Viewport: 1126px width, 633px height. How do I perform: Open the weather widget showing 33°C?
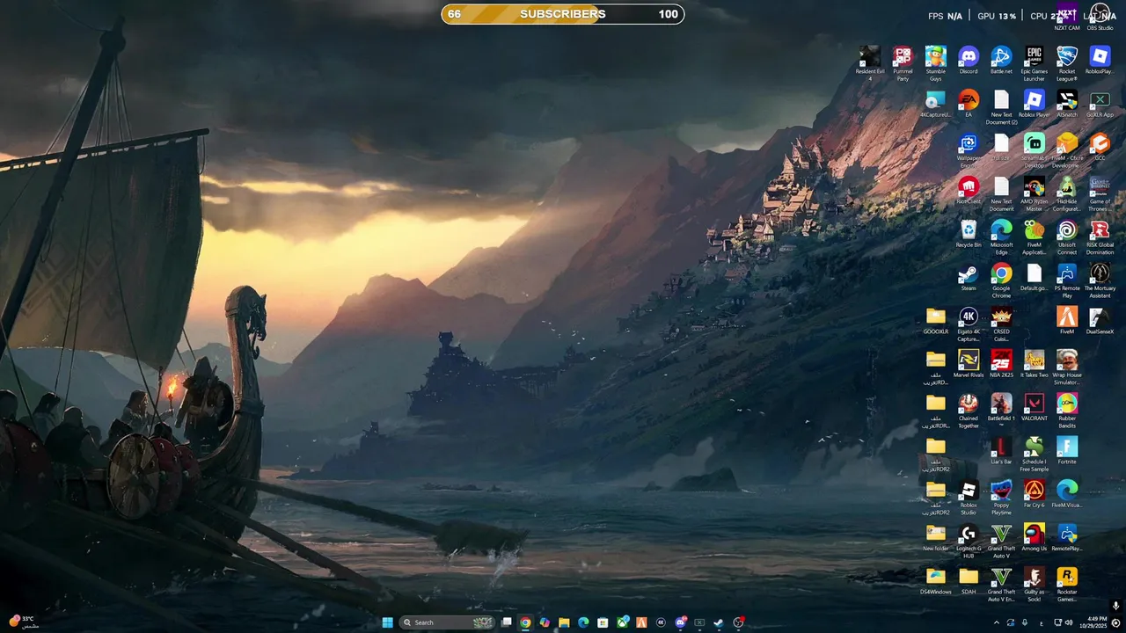coord(24,622)
